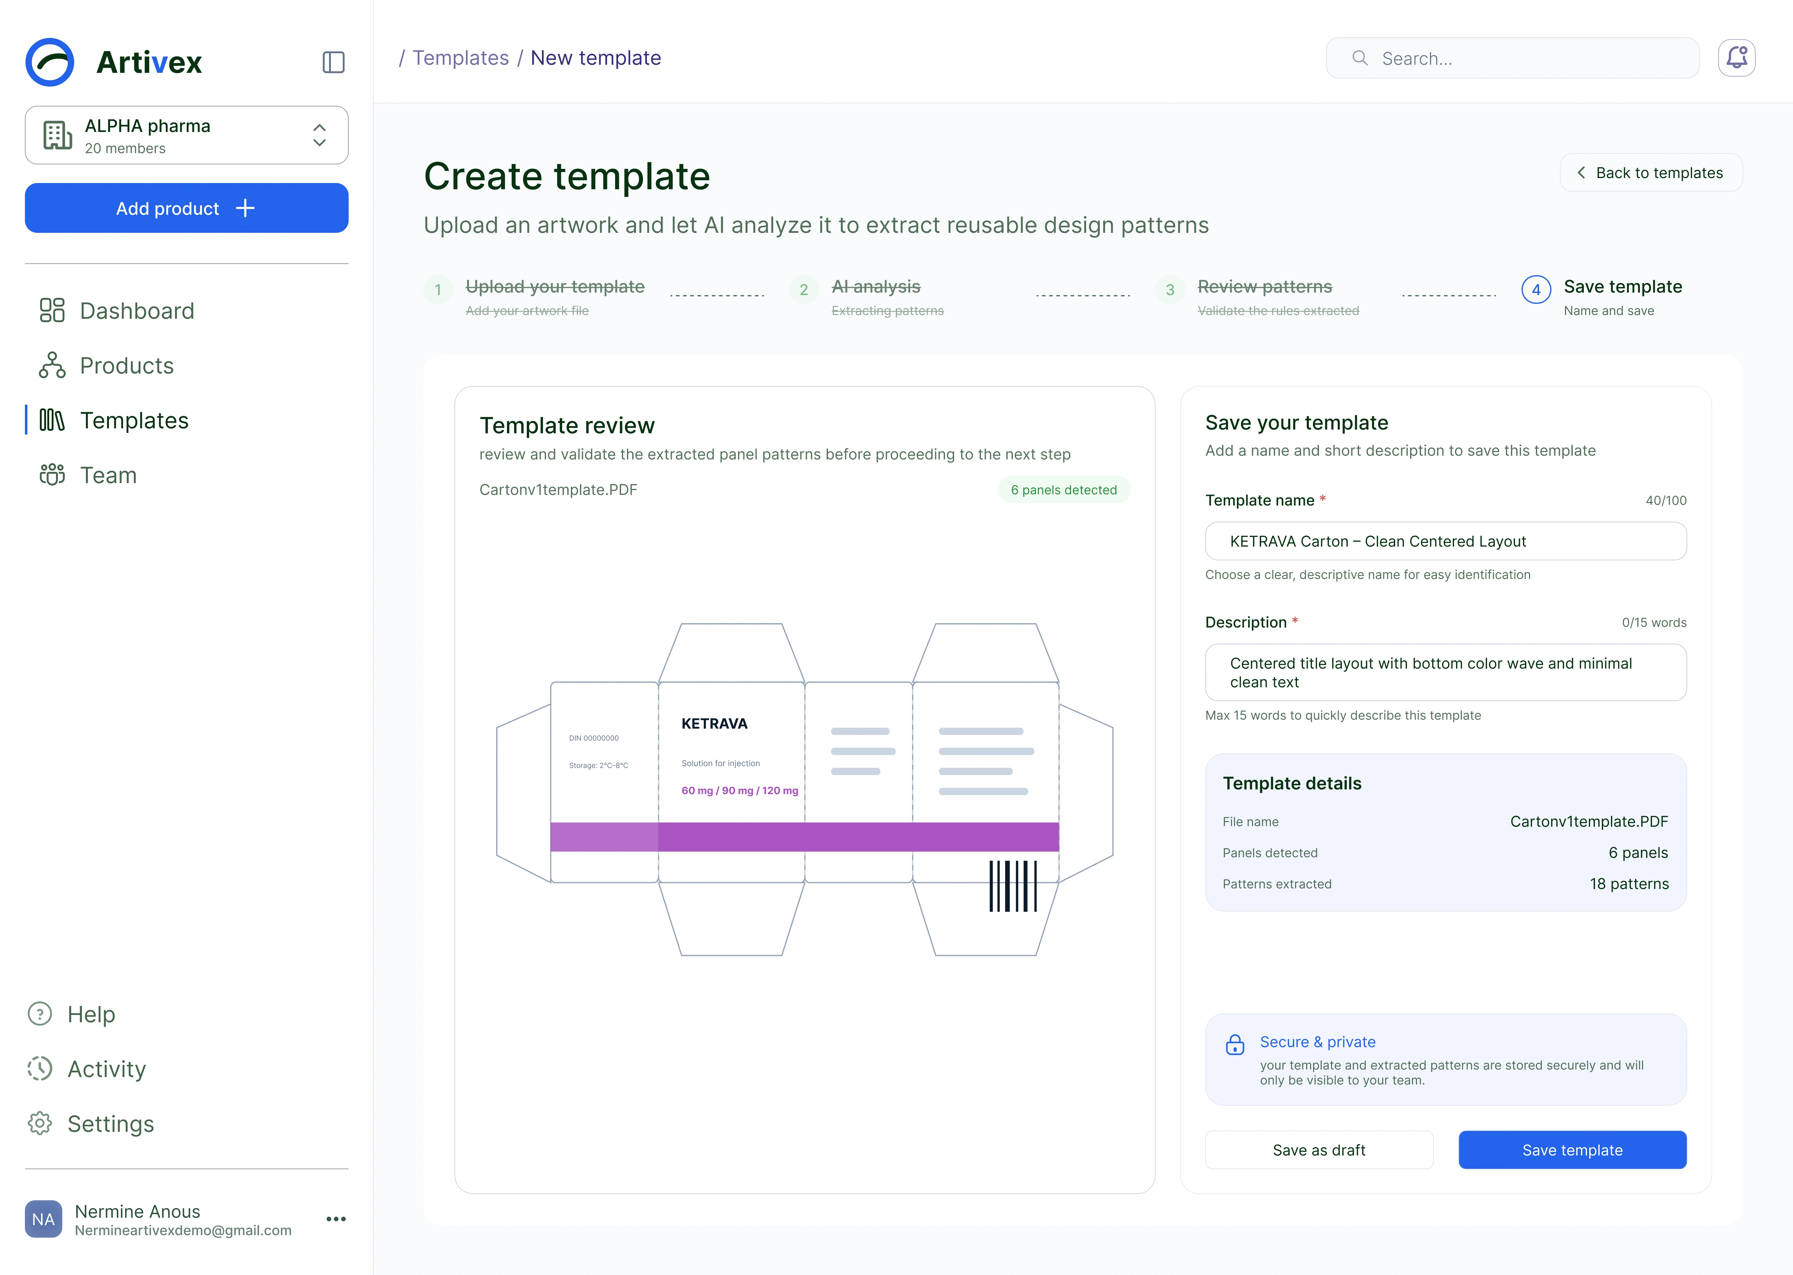Focus the Template name input field
This screenshot has width=1793, height=1275.
click(1446, 541)
